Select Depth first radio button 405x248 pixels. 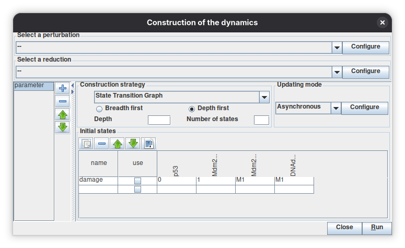click(x=192, y=109)
